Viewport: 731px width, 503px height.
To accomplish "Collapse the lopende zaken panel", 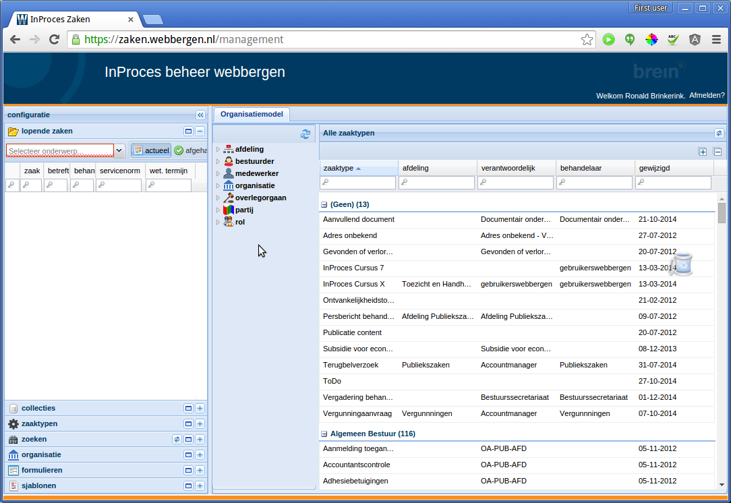I will tap(200, 131).
